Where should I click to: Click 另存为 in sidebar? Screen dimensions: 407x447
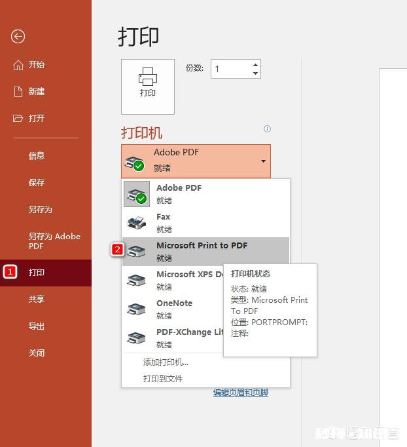[40, 210]
